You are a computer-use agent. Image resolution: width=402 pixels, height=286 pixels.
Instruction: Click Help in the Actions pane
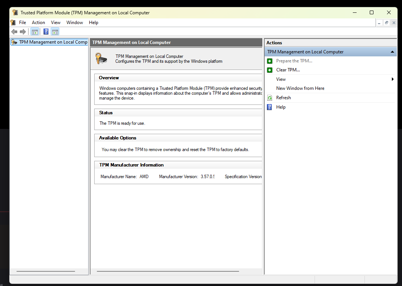pos(281,107)
